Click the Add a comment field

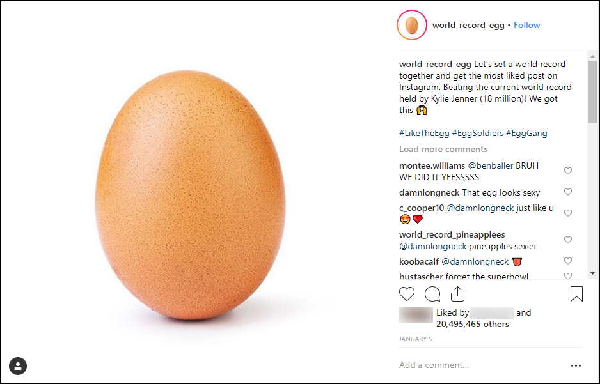click(x=482, y=365)
